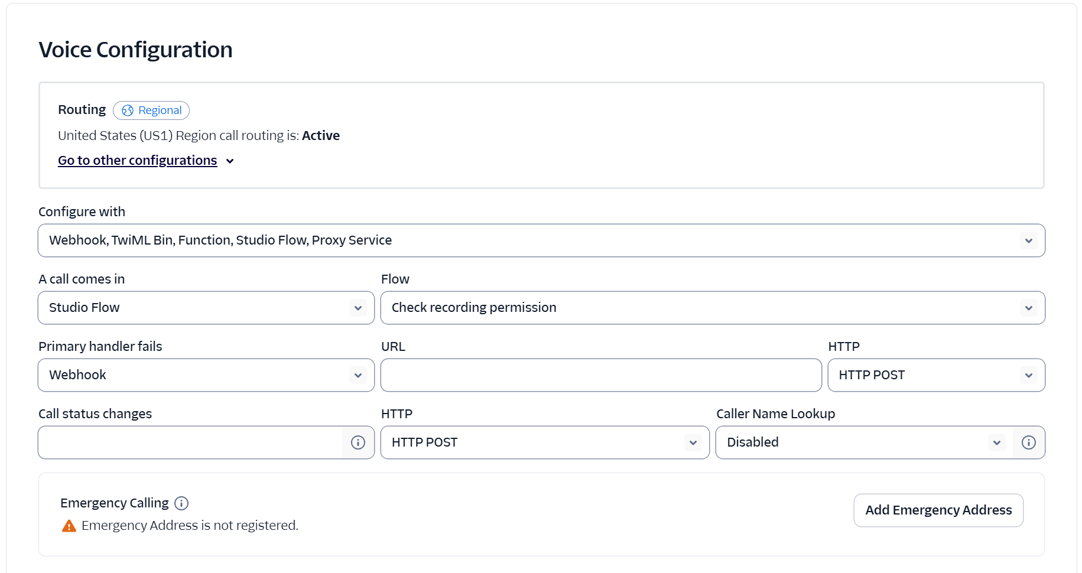Click info icon in Call status changes field
This screenshot has width=1082, height=573.
[358, 442]
